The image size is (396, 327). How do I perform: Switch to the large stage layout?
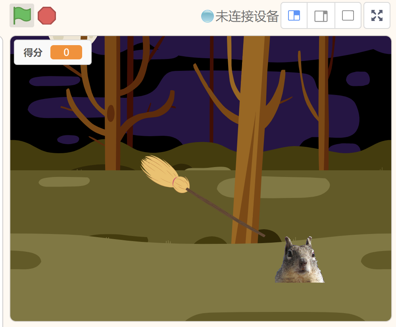point(321,15)
